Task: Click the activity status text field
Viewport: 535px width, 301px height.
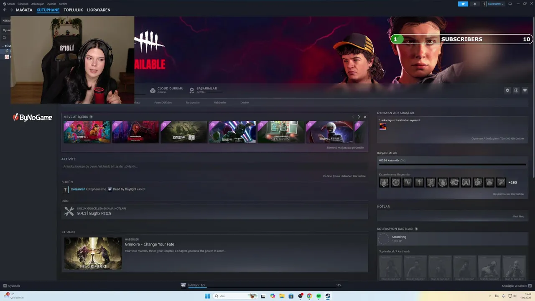Action: click(x=214, y=166)
